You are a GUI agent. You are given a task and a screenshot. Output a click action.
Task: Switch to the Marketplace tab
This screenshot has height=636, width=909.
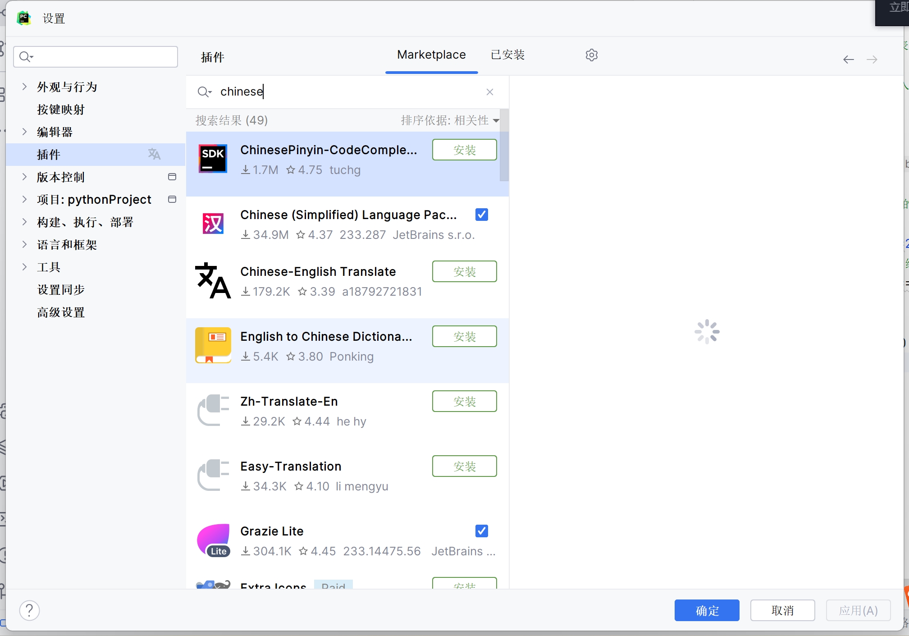[431, 55]
